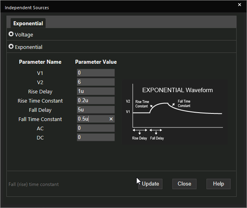The width and height of the screenshot is (247, 208).
Task: Clear the Fall Time Constant field with X icon
Action: [x=111, y=119]
